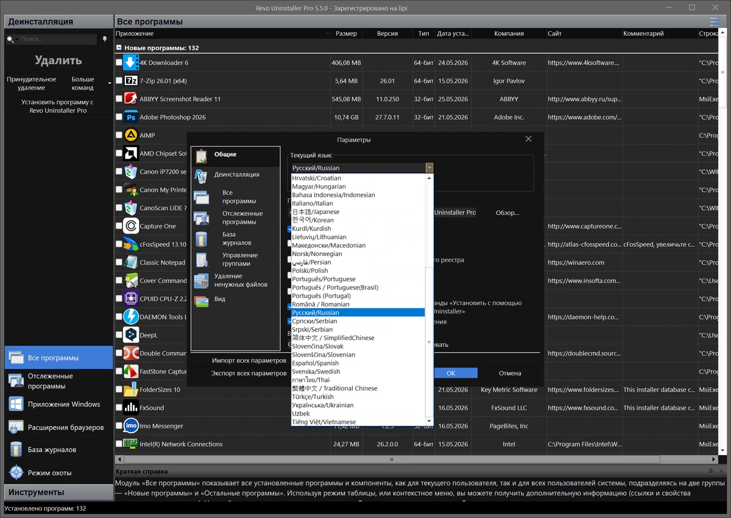This screenshot has width=731, height=518.
Task: Click the ABBYY Screenshot Reader icon
Action: 131,99
